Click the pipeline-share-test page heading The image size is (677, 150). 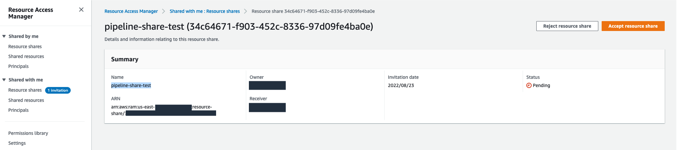(238, 26)
